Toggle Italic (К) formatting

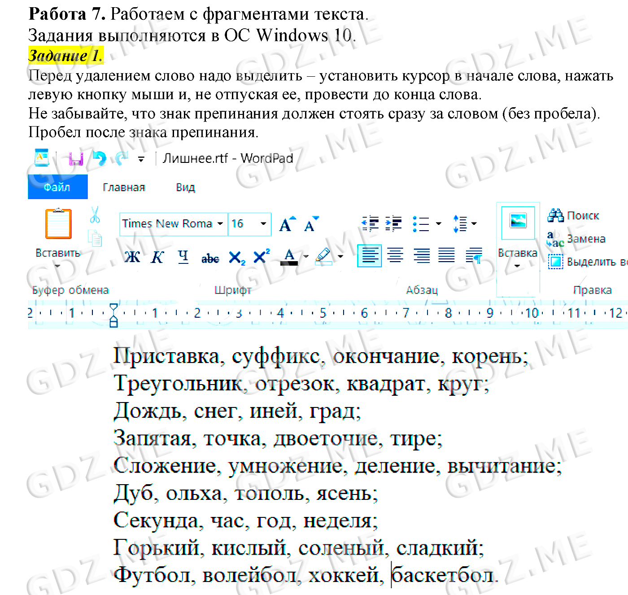point(157,257)
